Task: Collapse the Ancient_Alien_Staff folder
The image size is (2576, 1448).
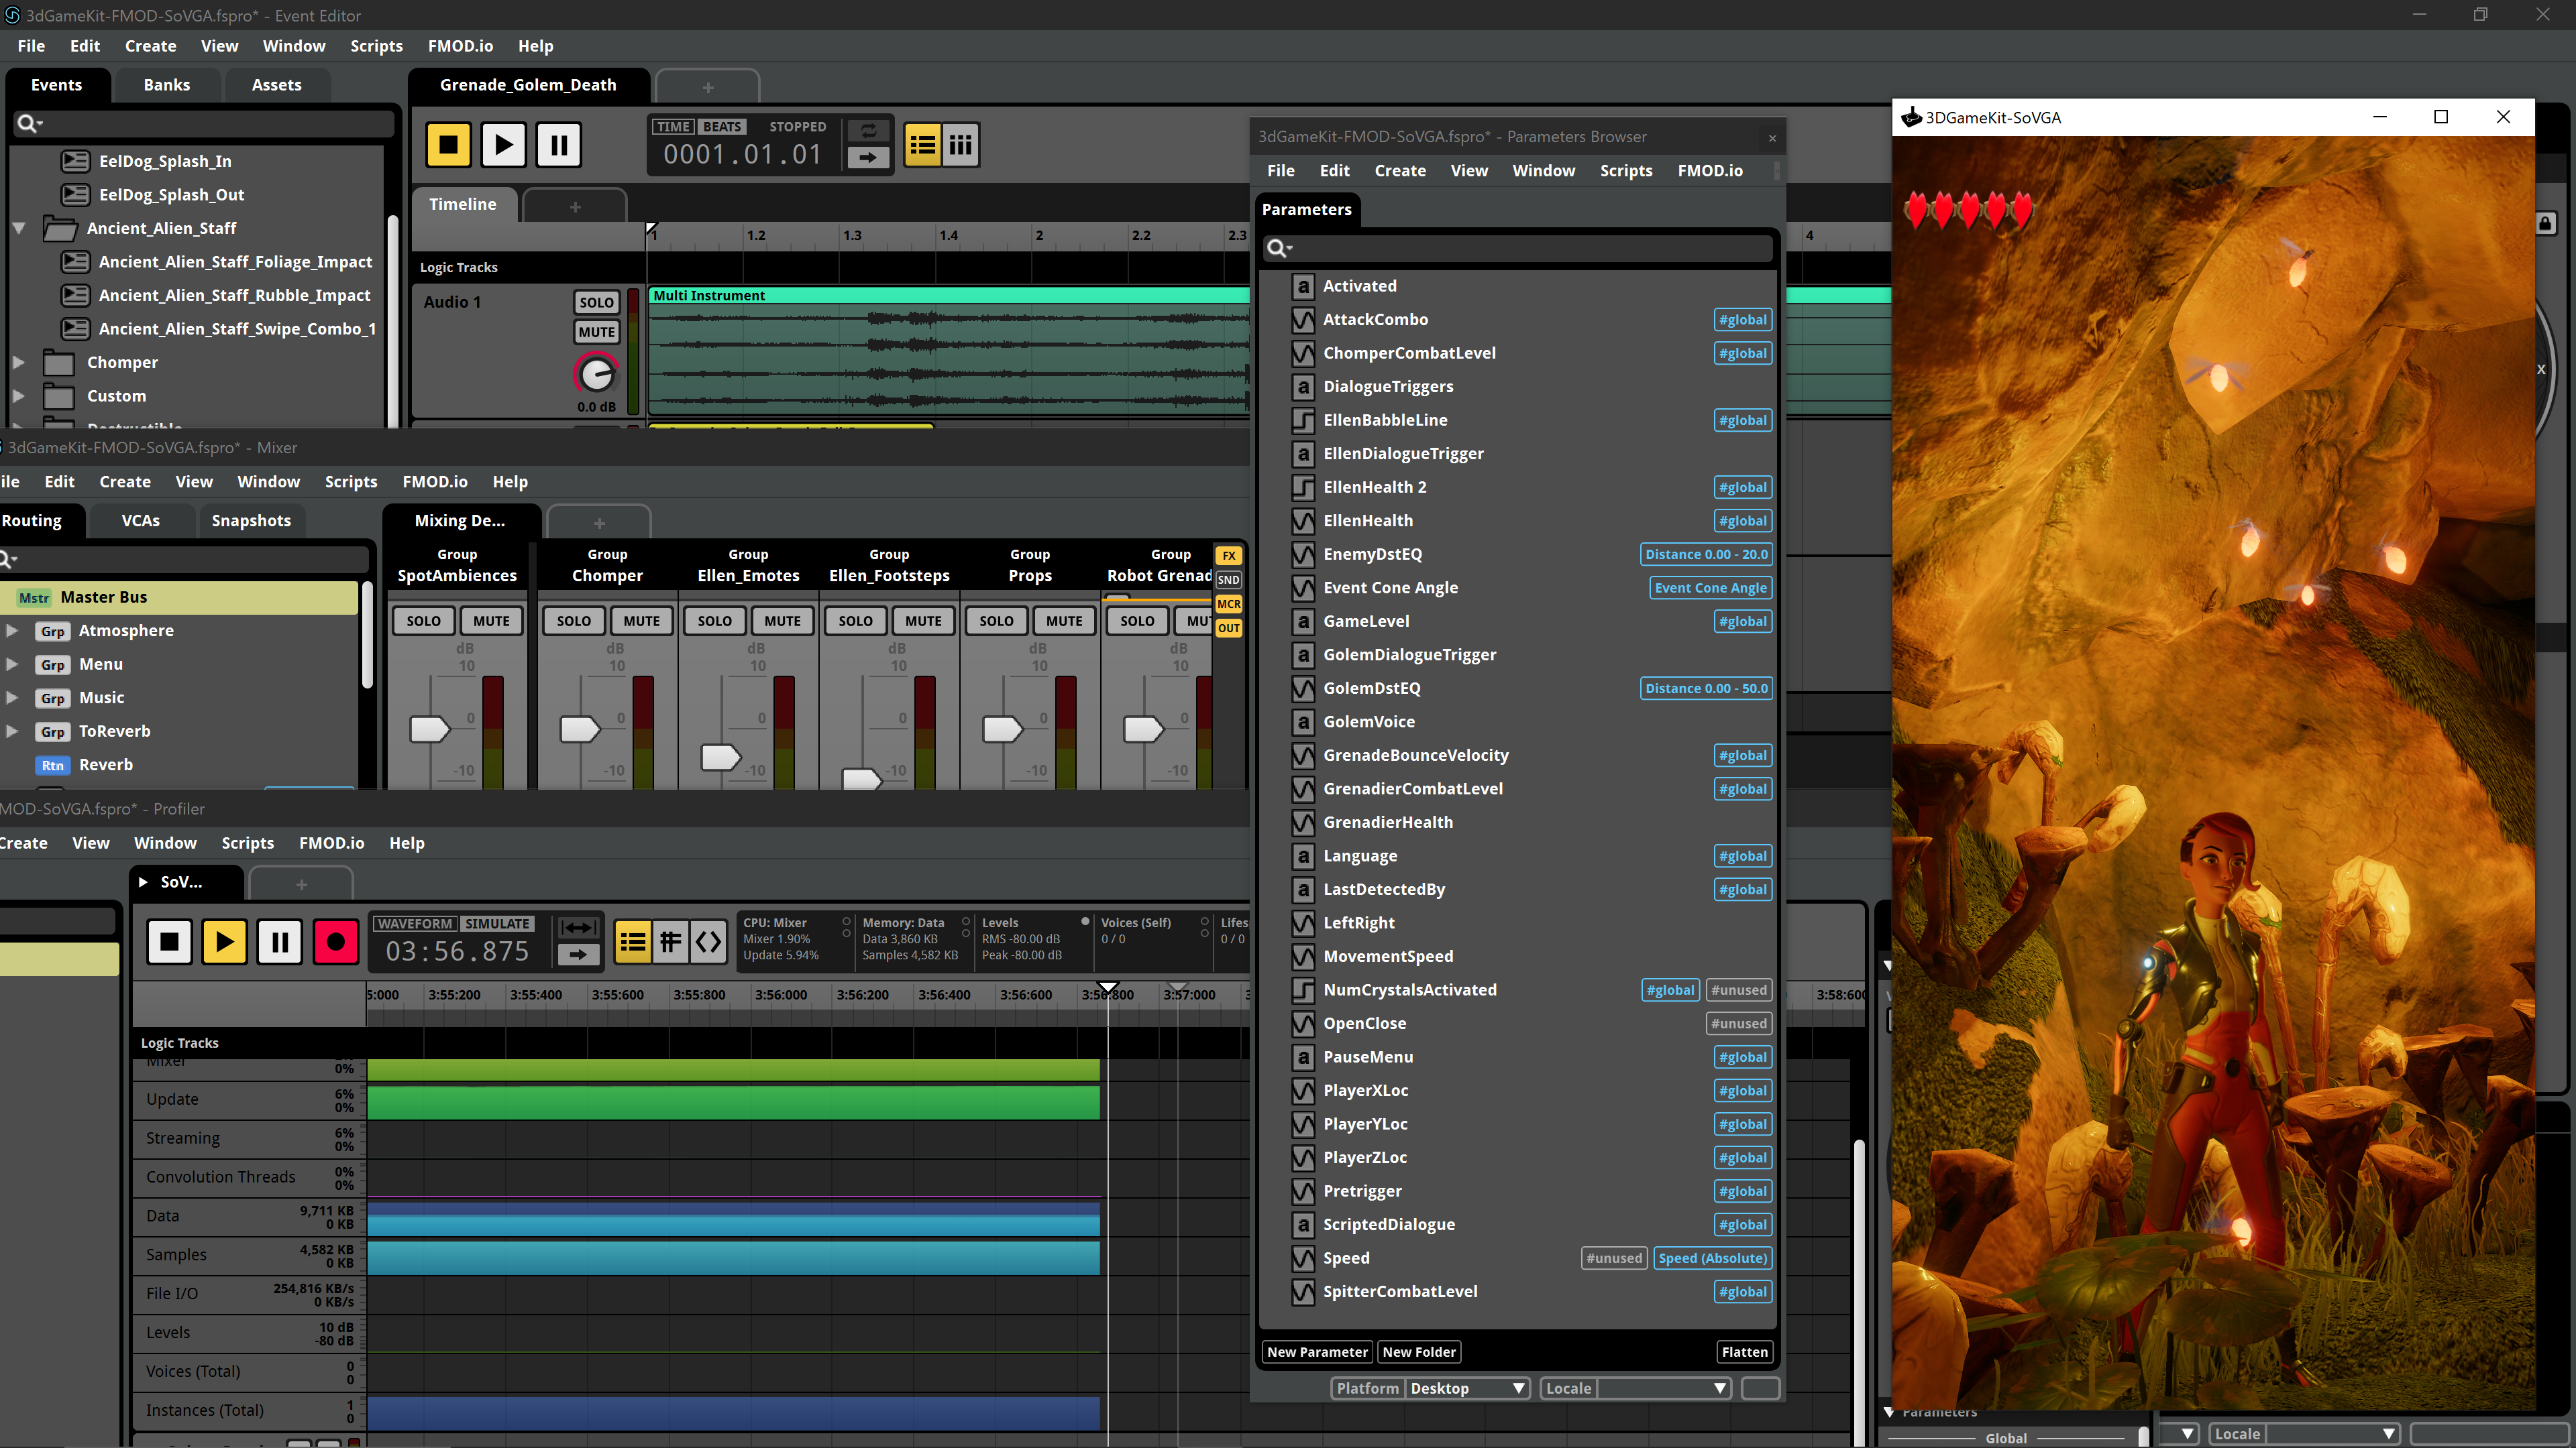Action: click(19, 228)
